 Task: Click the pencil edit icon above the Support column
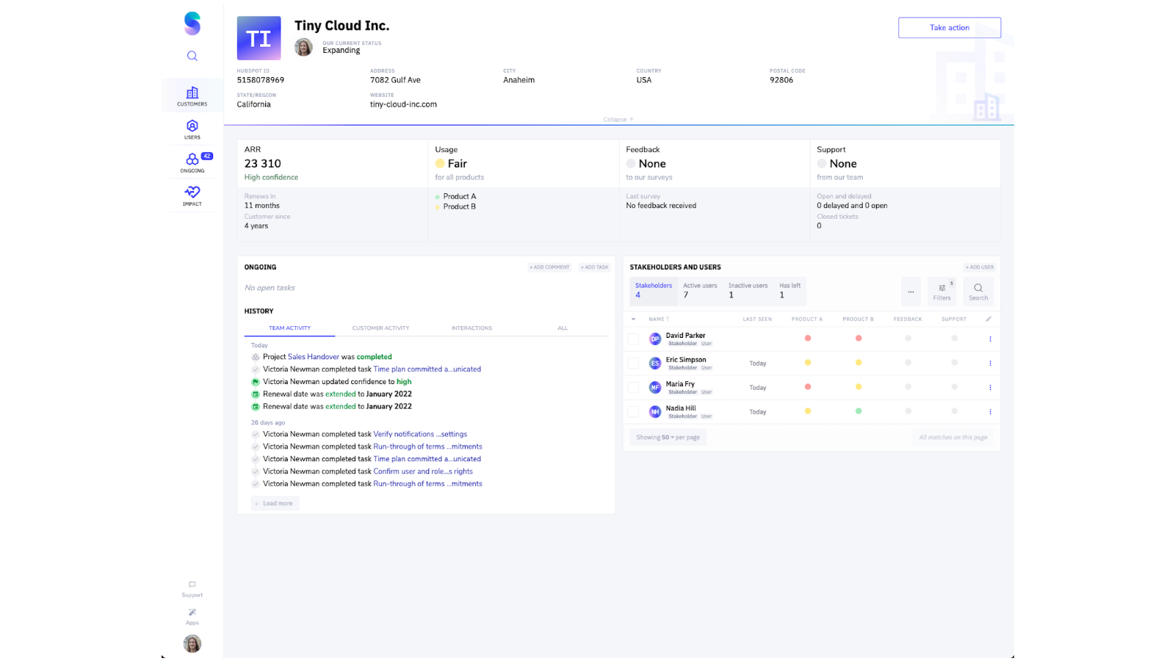(x=989, y=319)
